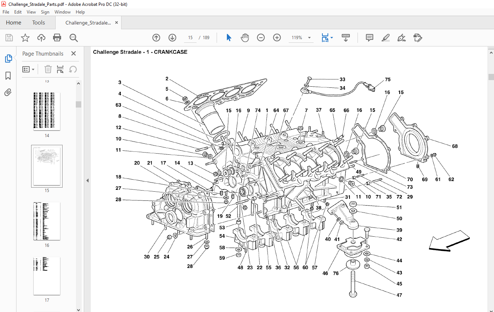
Task: Collapse the navigation pane with the arrow
Action: (x=87, y=181)
